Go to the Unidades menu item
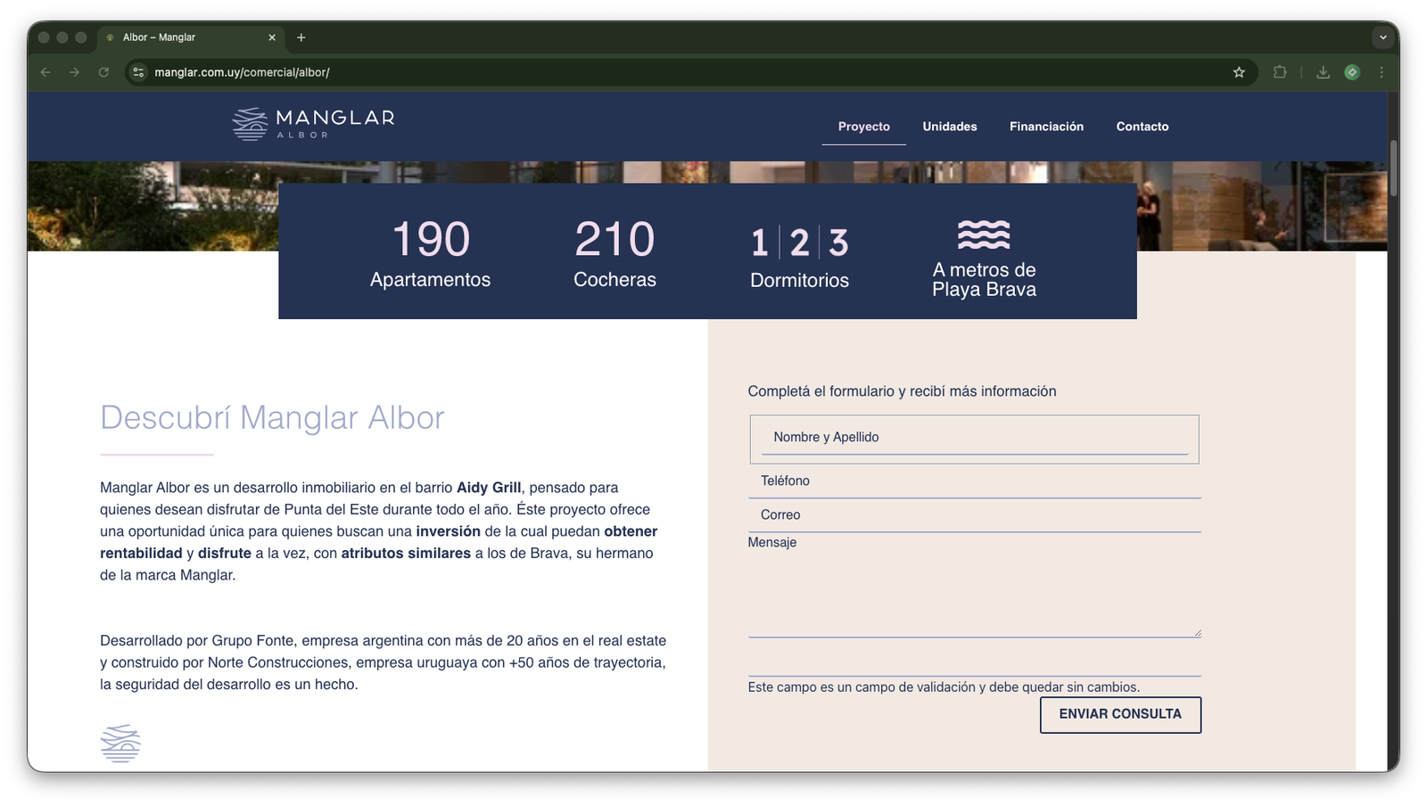 click(949, 127)
